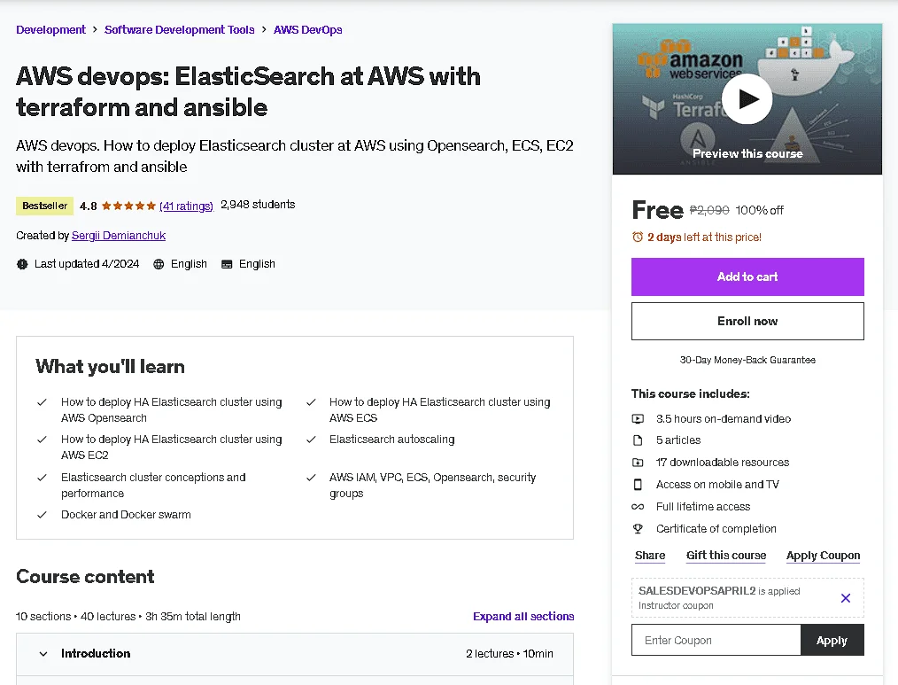Click the course title heading

point(248,91)
